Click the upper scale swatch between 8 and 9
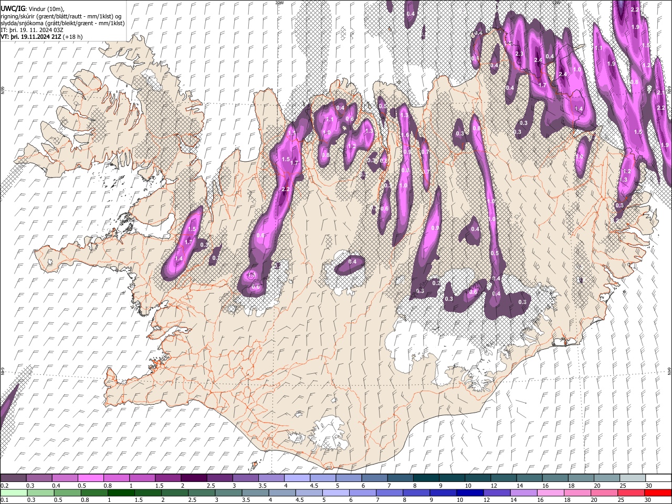 coord(426,478)
